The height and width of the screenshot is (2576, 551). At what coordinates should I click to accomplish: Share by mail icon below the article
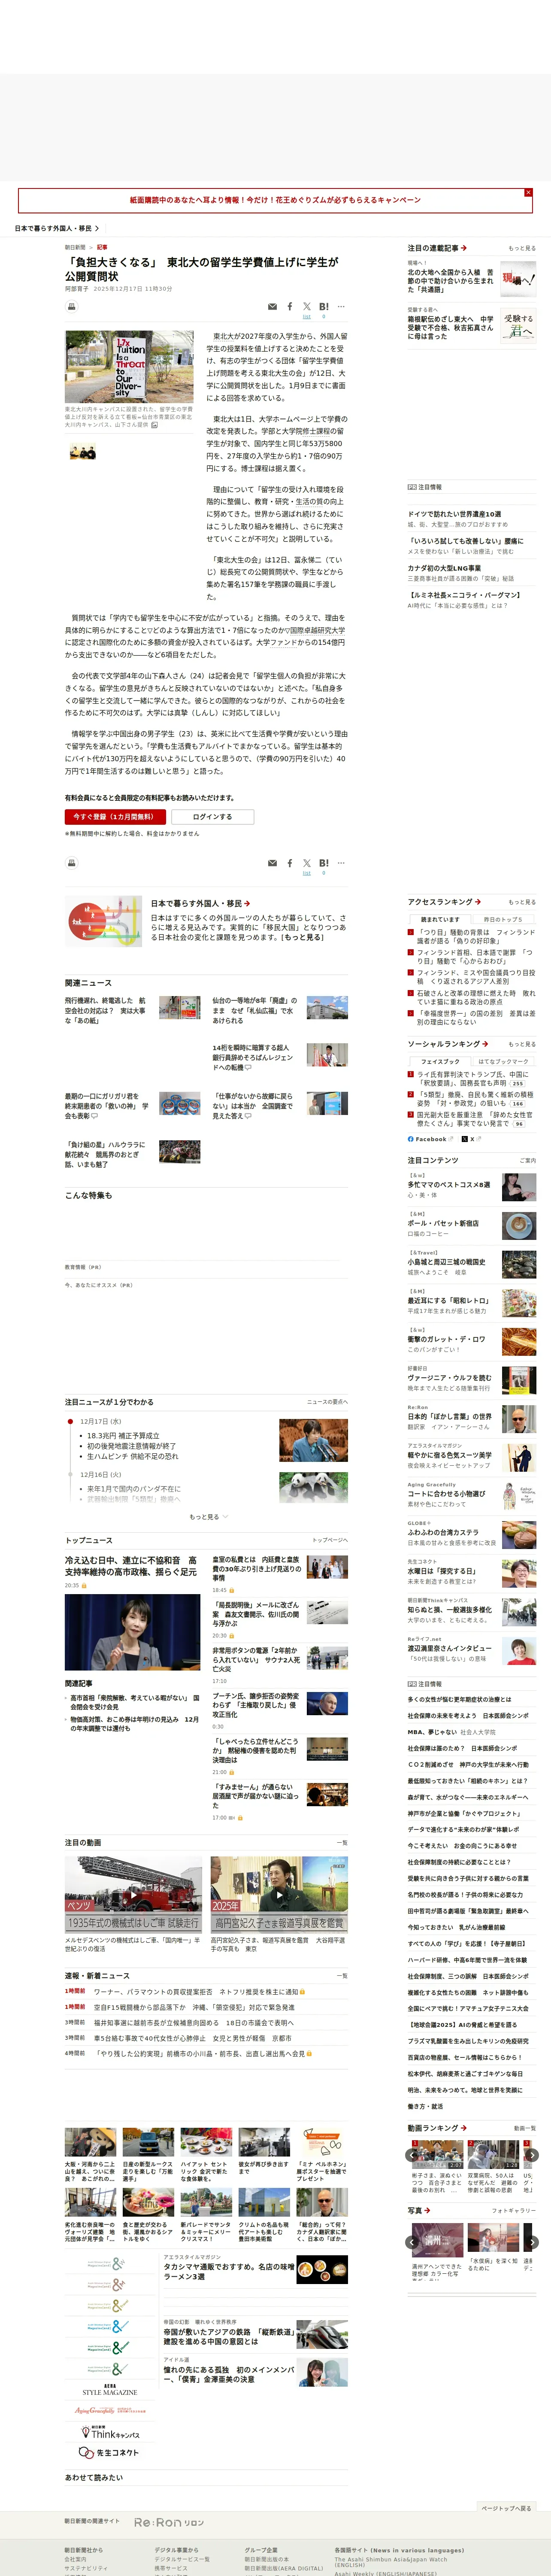[272, 863]
